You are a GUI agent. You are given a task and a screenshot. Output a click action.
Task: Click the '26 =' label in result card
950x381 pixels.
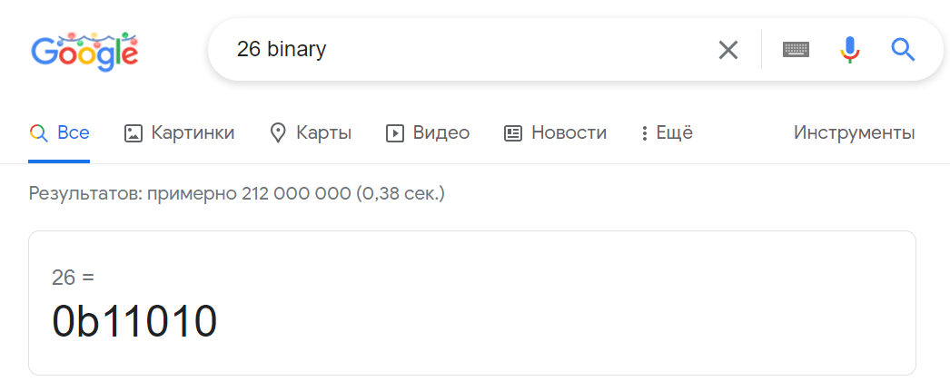pyautogui.click(x=73, y=278)
